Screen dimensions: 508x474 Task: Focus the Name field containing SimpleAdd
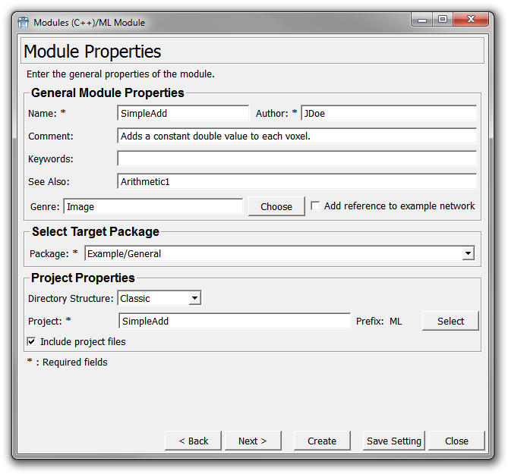183,113
